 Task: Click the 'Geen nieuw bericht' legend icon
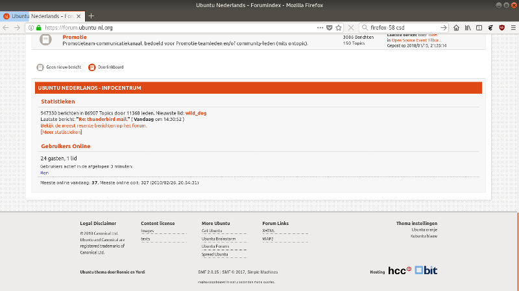[40, 67]
